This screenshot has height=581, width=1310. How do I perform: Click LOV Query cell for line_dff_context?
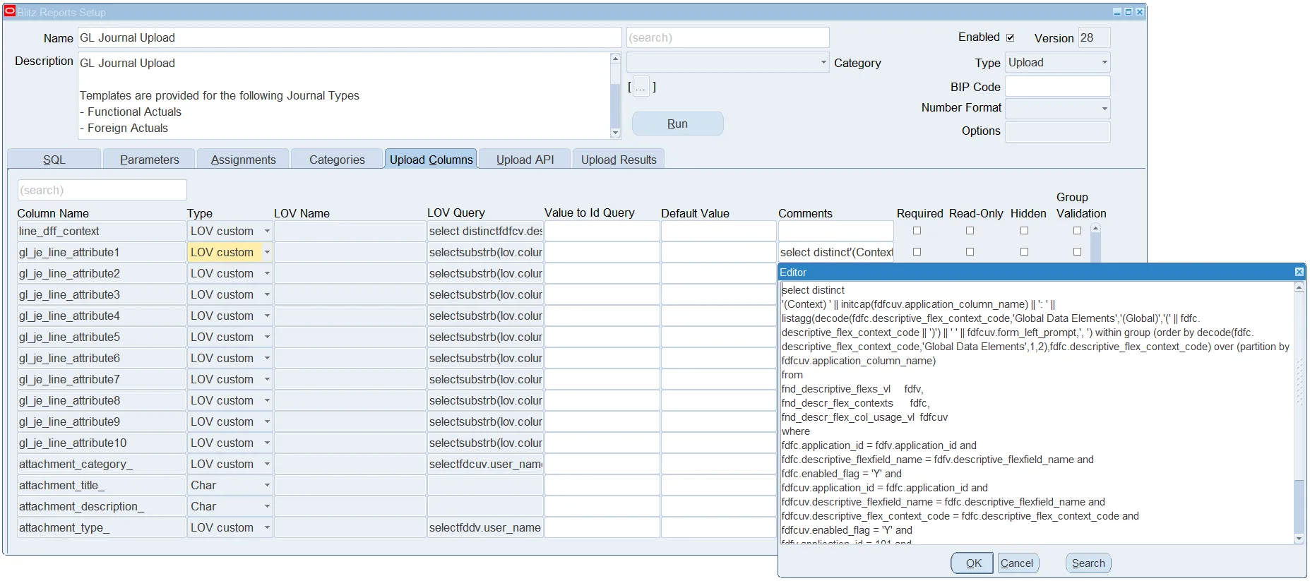point(485,231)
